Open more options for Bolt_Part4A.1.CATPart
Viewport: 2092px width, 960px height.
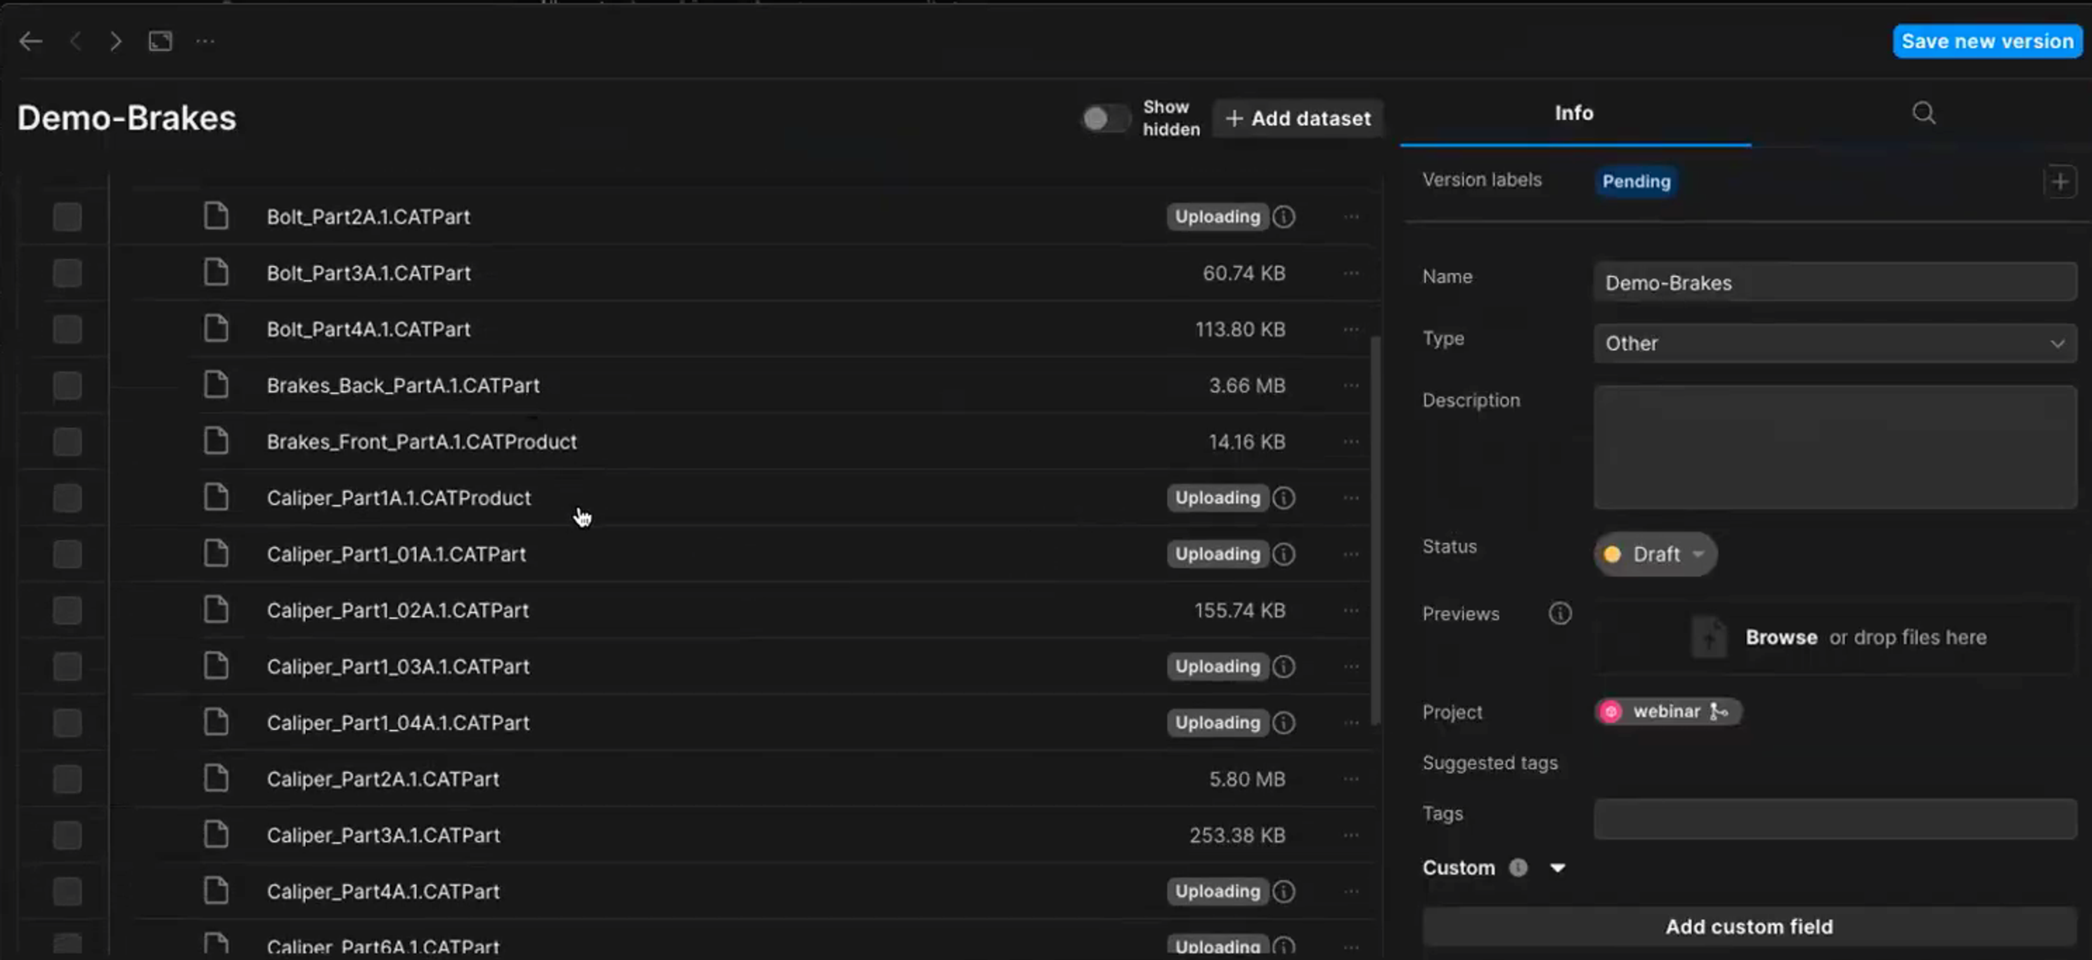[x=1350, y=329]
